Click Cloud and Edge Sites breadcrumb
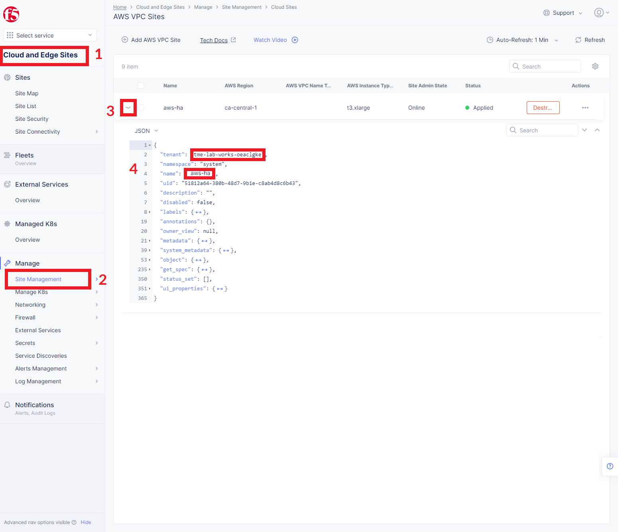The image size is (618, 532). (x=160, y=7)
